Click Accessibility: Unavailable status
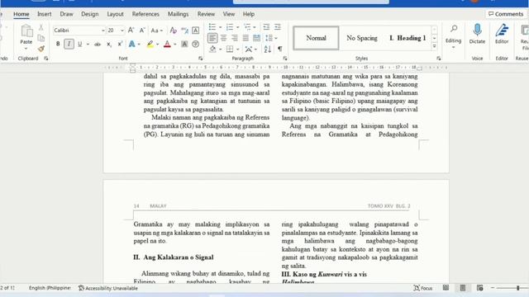The width and height of the screenshot is (529, 297). [x=108, y=288]
